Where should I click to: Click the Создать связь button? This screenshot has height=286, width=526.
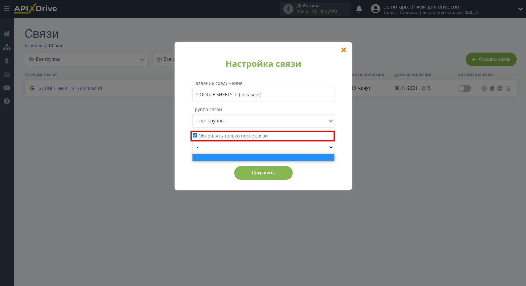coord(491,59)
